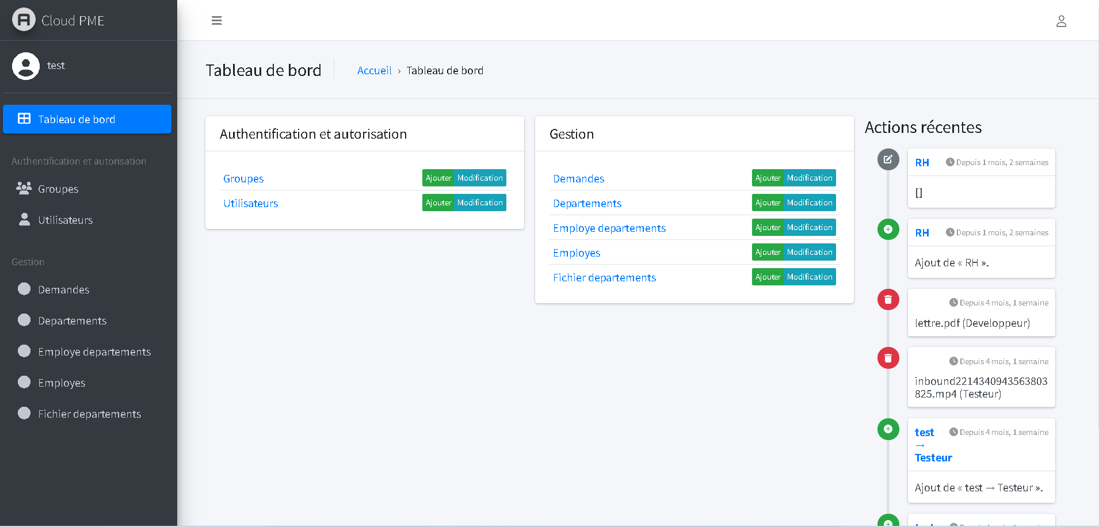
Task: Click the user profile icon top right
Action: 1062,21
